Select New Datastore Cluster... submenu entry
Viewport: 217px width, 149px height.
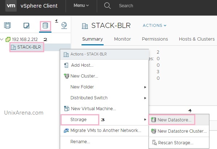pyautogui.click(x=179, y=131)
